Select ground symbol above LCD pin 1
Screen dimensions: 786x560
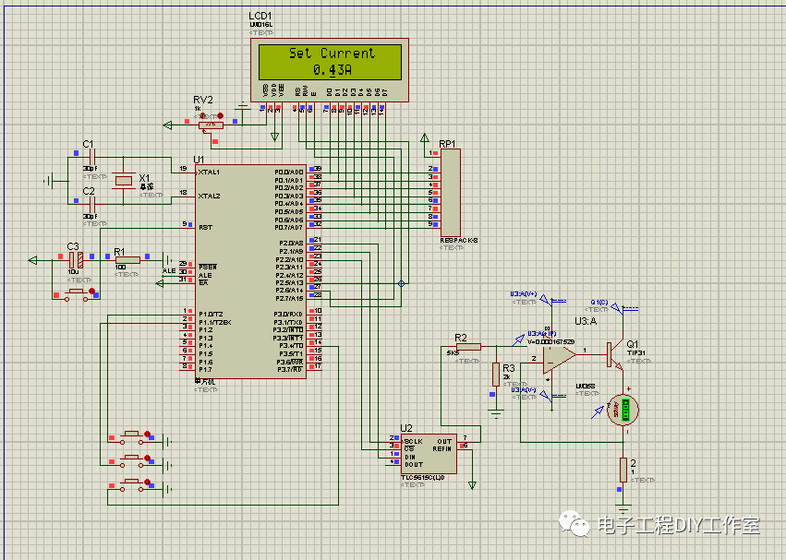243,106
